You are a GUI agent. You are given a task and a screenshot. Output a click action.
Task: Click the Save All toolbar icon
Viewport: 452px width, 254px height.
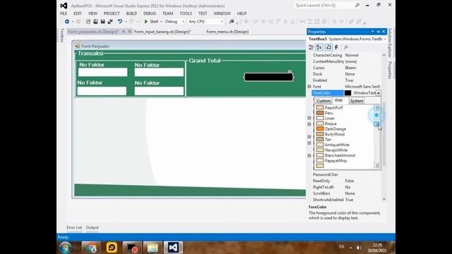tap(110, 22)
